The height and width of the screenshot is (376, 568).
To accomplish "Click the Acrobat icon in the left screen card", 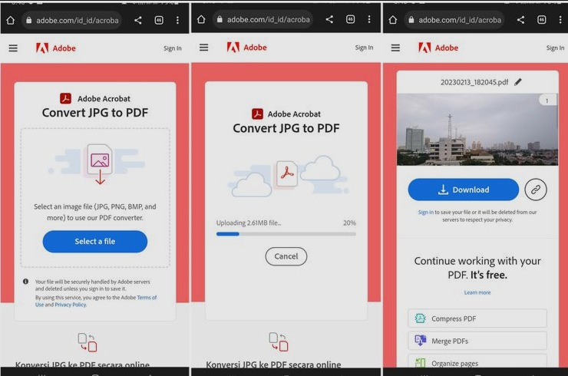I will [65, 98].
